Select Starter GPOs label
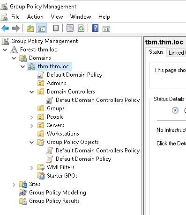 tap(62, 176)
